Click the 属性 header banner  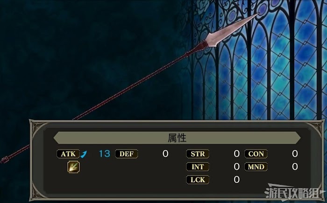tap(177, 138)
